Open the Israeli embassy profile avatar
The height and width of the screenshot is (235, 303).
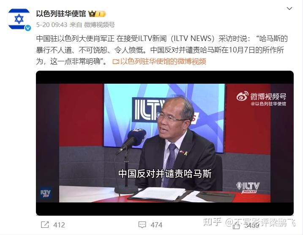19,19
